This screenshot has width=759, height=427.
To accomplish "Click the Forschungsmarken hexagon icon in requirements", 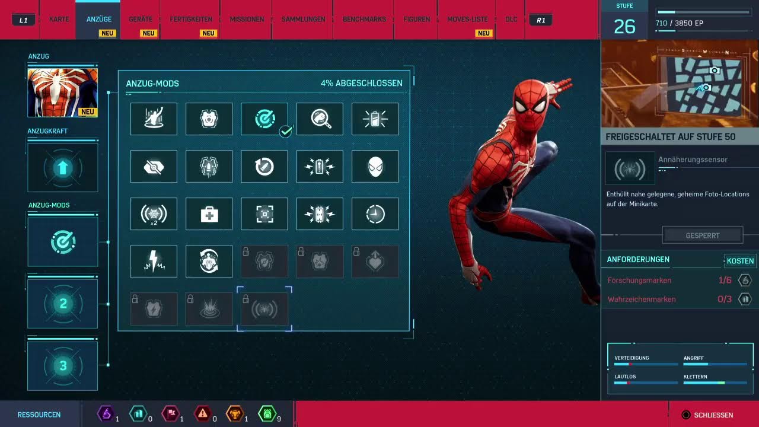I will [x=744, y=280].
